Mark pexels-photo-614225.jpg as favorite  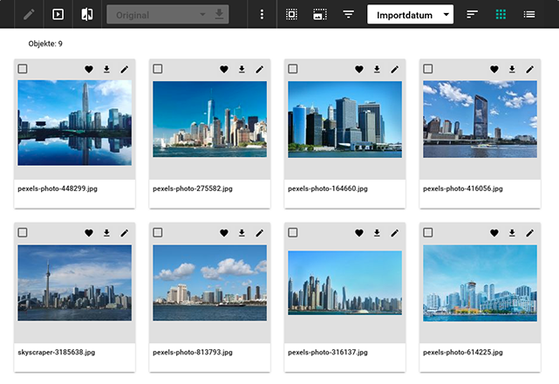click(494, 233)
